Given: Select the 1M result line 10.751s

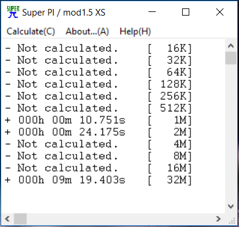Looking at the screenshot, I should [x=98, y=120].
